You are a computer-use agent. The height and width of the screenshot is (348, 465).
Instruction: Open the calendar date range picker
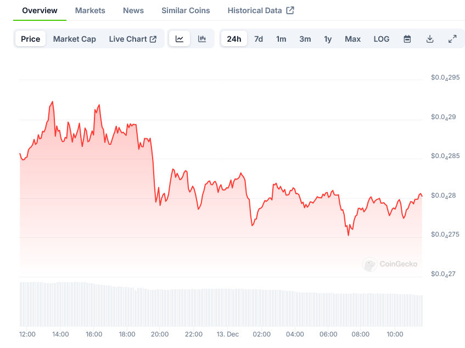point(407,39)
